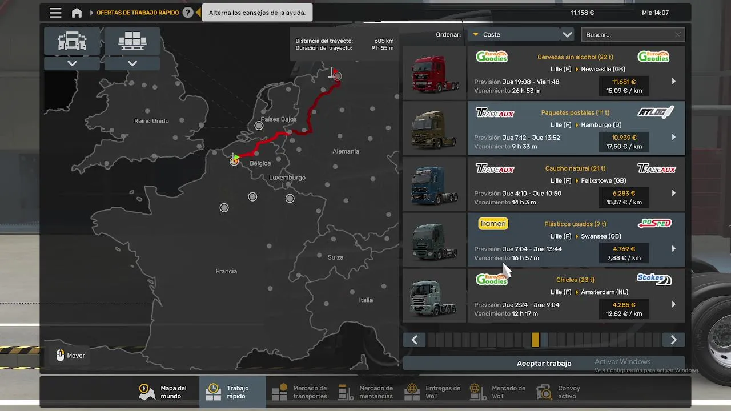Open Trabajo rápido tab

point(232,392)
